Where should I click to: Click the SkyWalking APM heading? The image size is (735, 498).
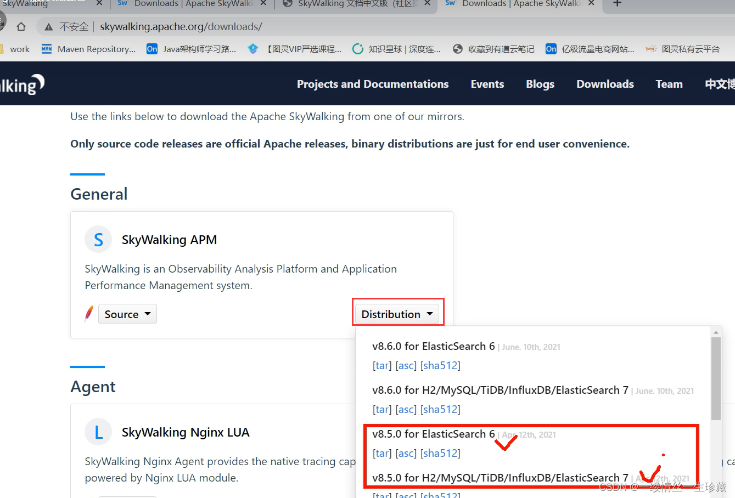pyautogui.click(x=169, y=240)
